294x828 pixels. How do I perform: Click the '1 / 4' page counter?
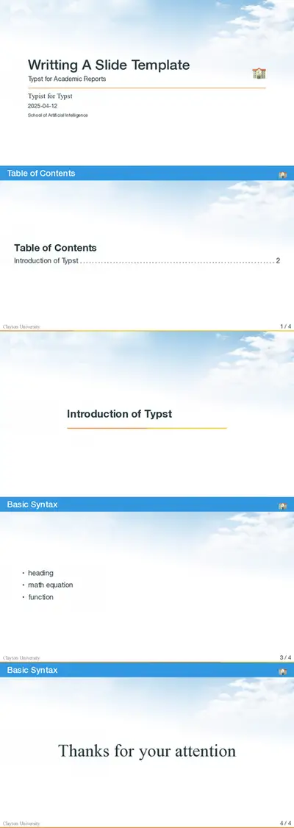[x=286, y=326]
